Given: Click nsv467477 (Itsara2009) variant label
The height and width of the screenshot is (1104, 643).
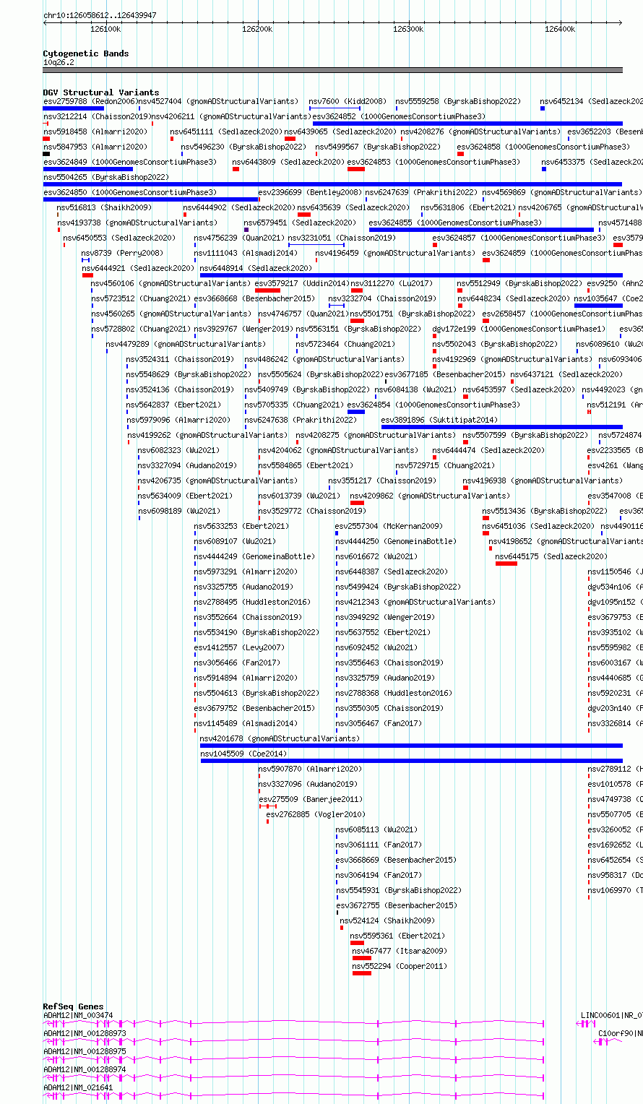Looking at the screenshot, I should 400,951.
